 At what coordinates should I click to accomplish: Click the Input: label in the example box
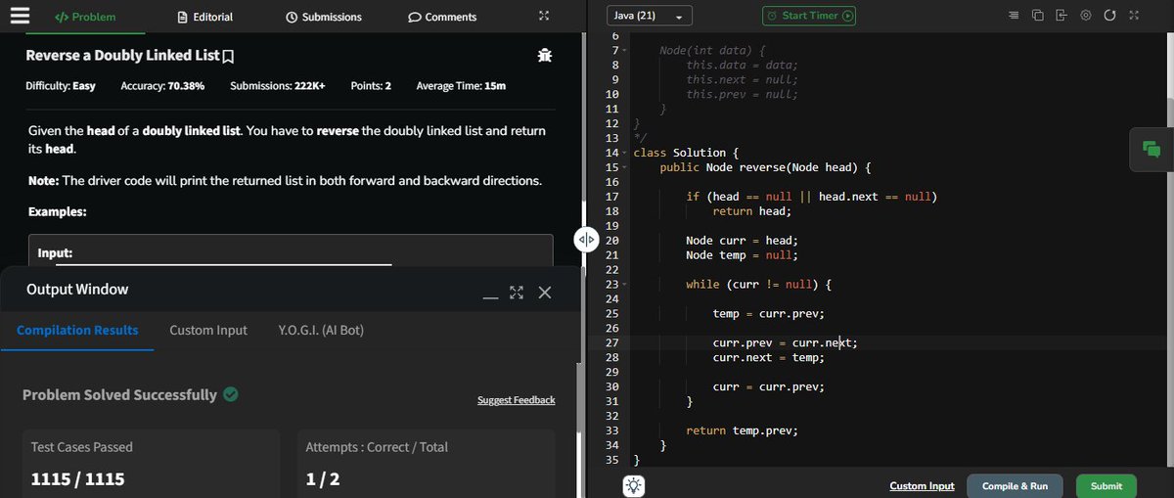56,252
